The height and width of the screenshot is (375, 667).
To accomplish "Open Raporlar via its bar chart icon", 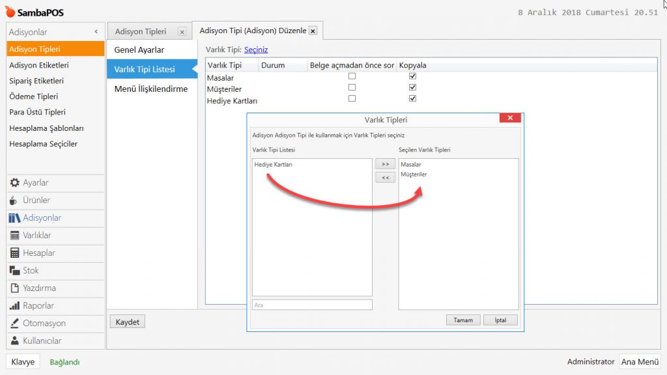I will point(14,306).
